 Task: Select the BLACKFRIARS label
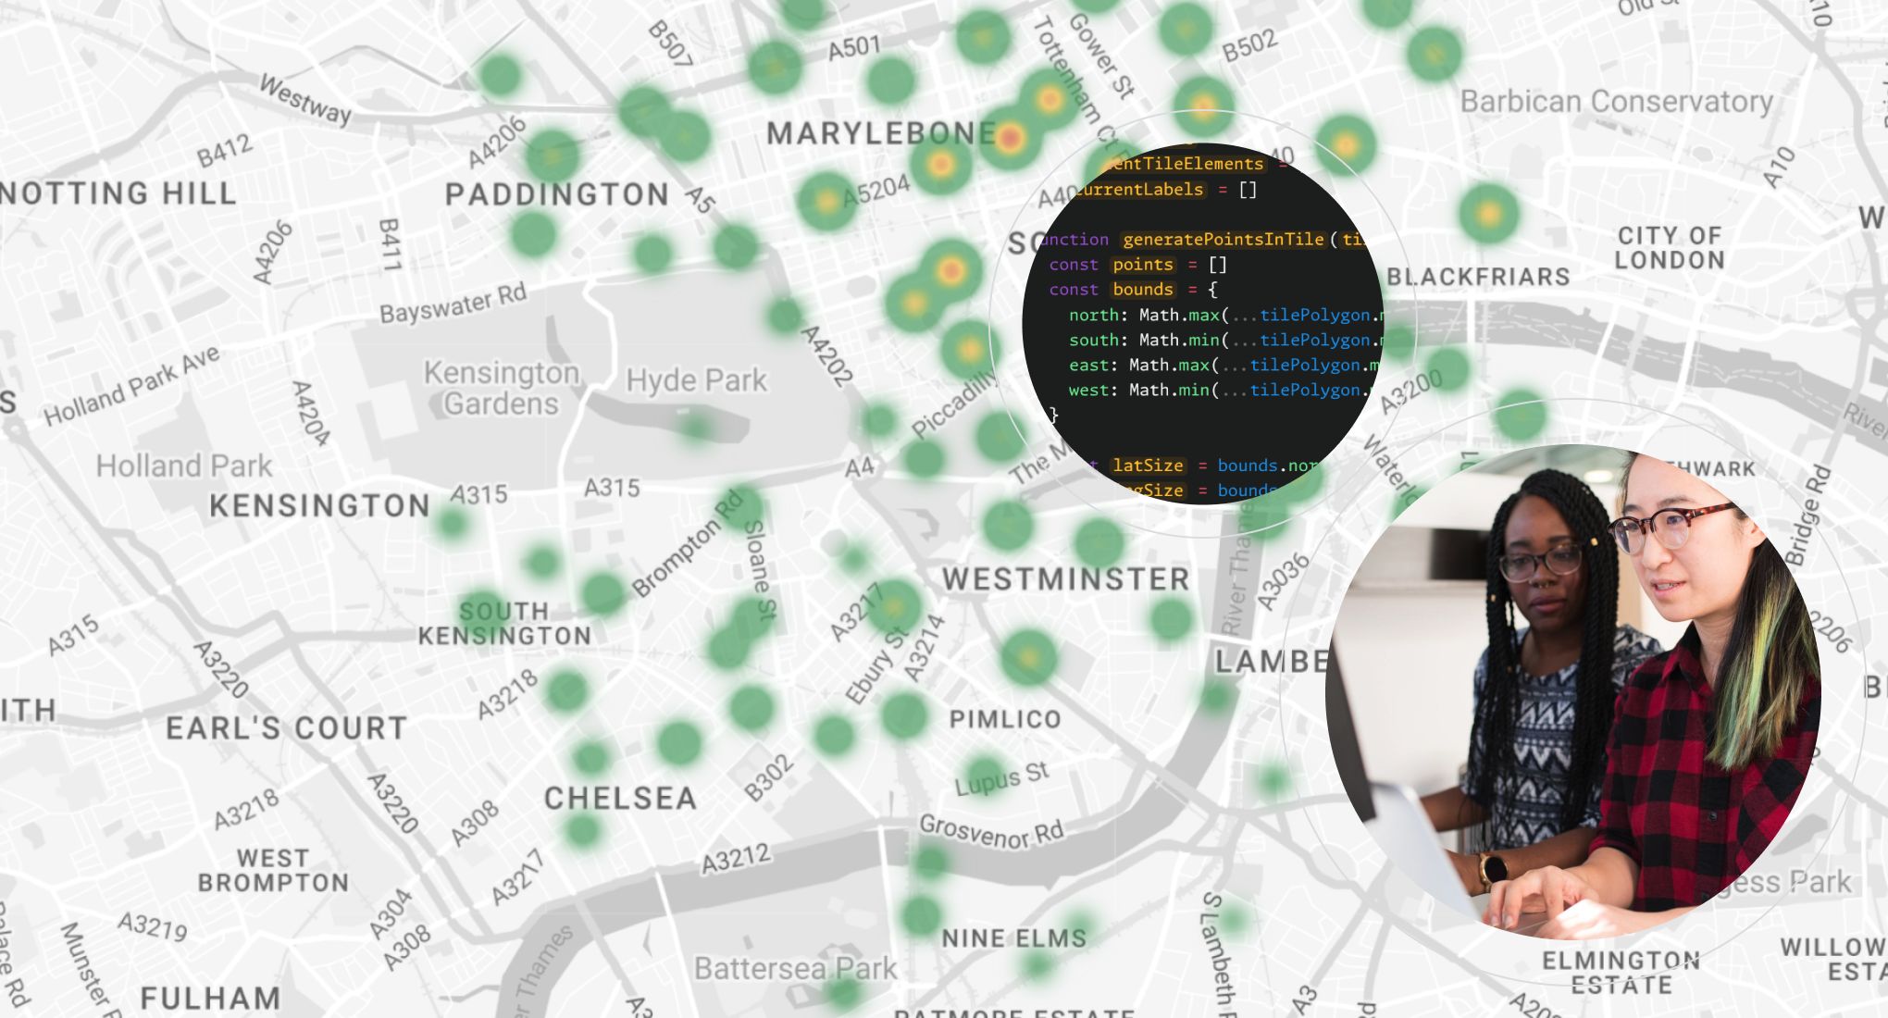(1478, 277)
